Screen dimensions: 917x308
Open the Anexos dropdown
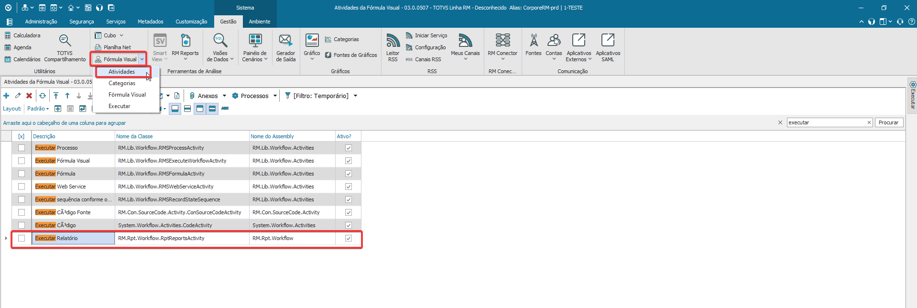[224, 96]
